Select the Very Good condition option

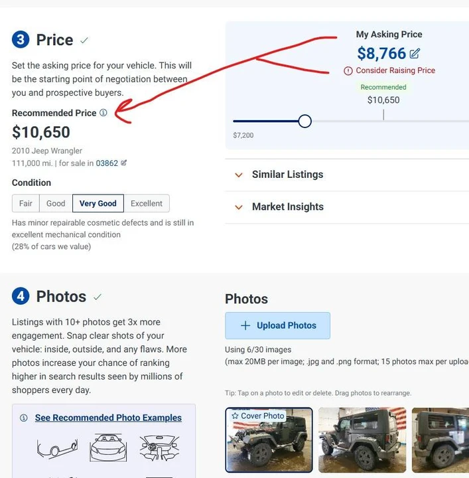click(x=98, y=203)
